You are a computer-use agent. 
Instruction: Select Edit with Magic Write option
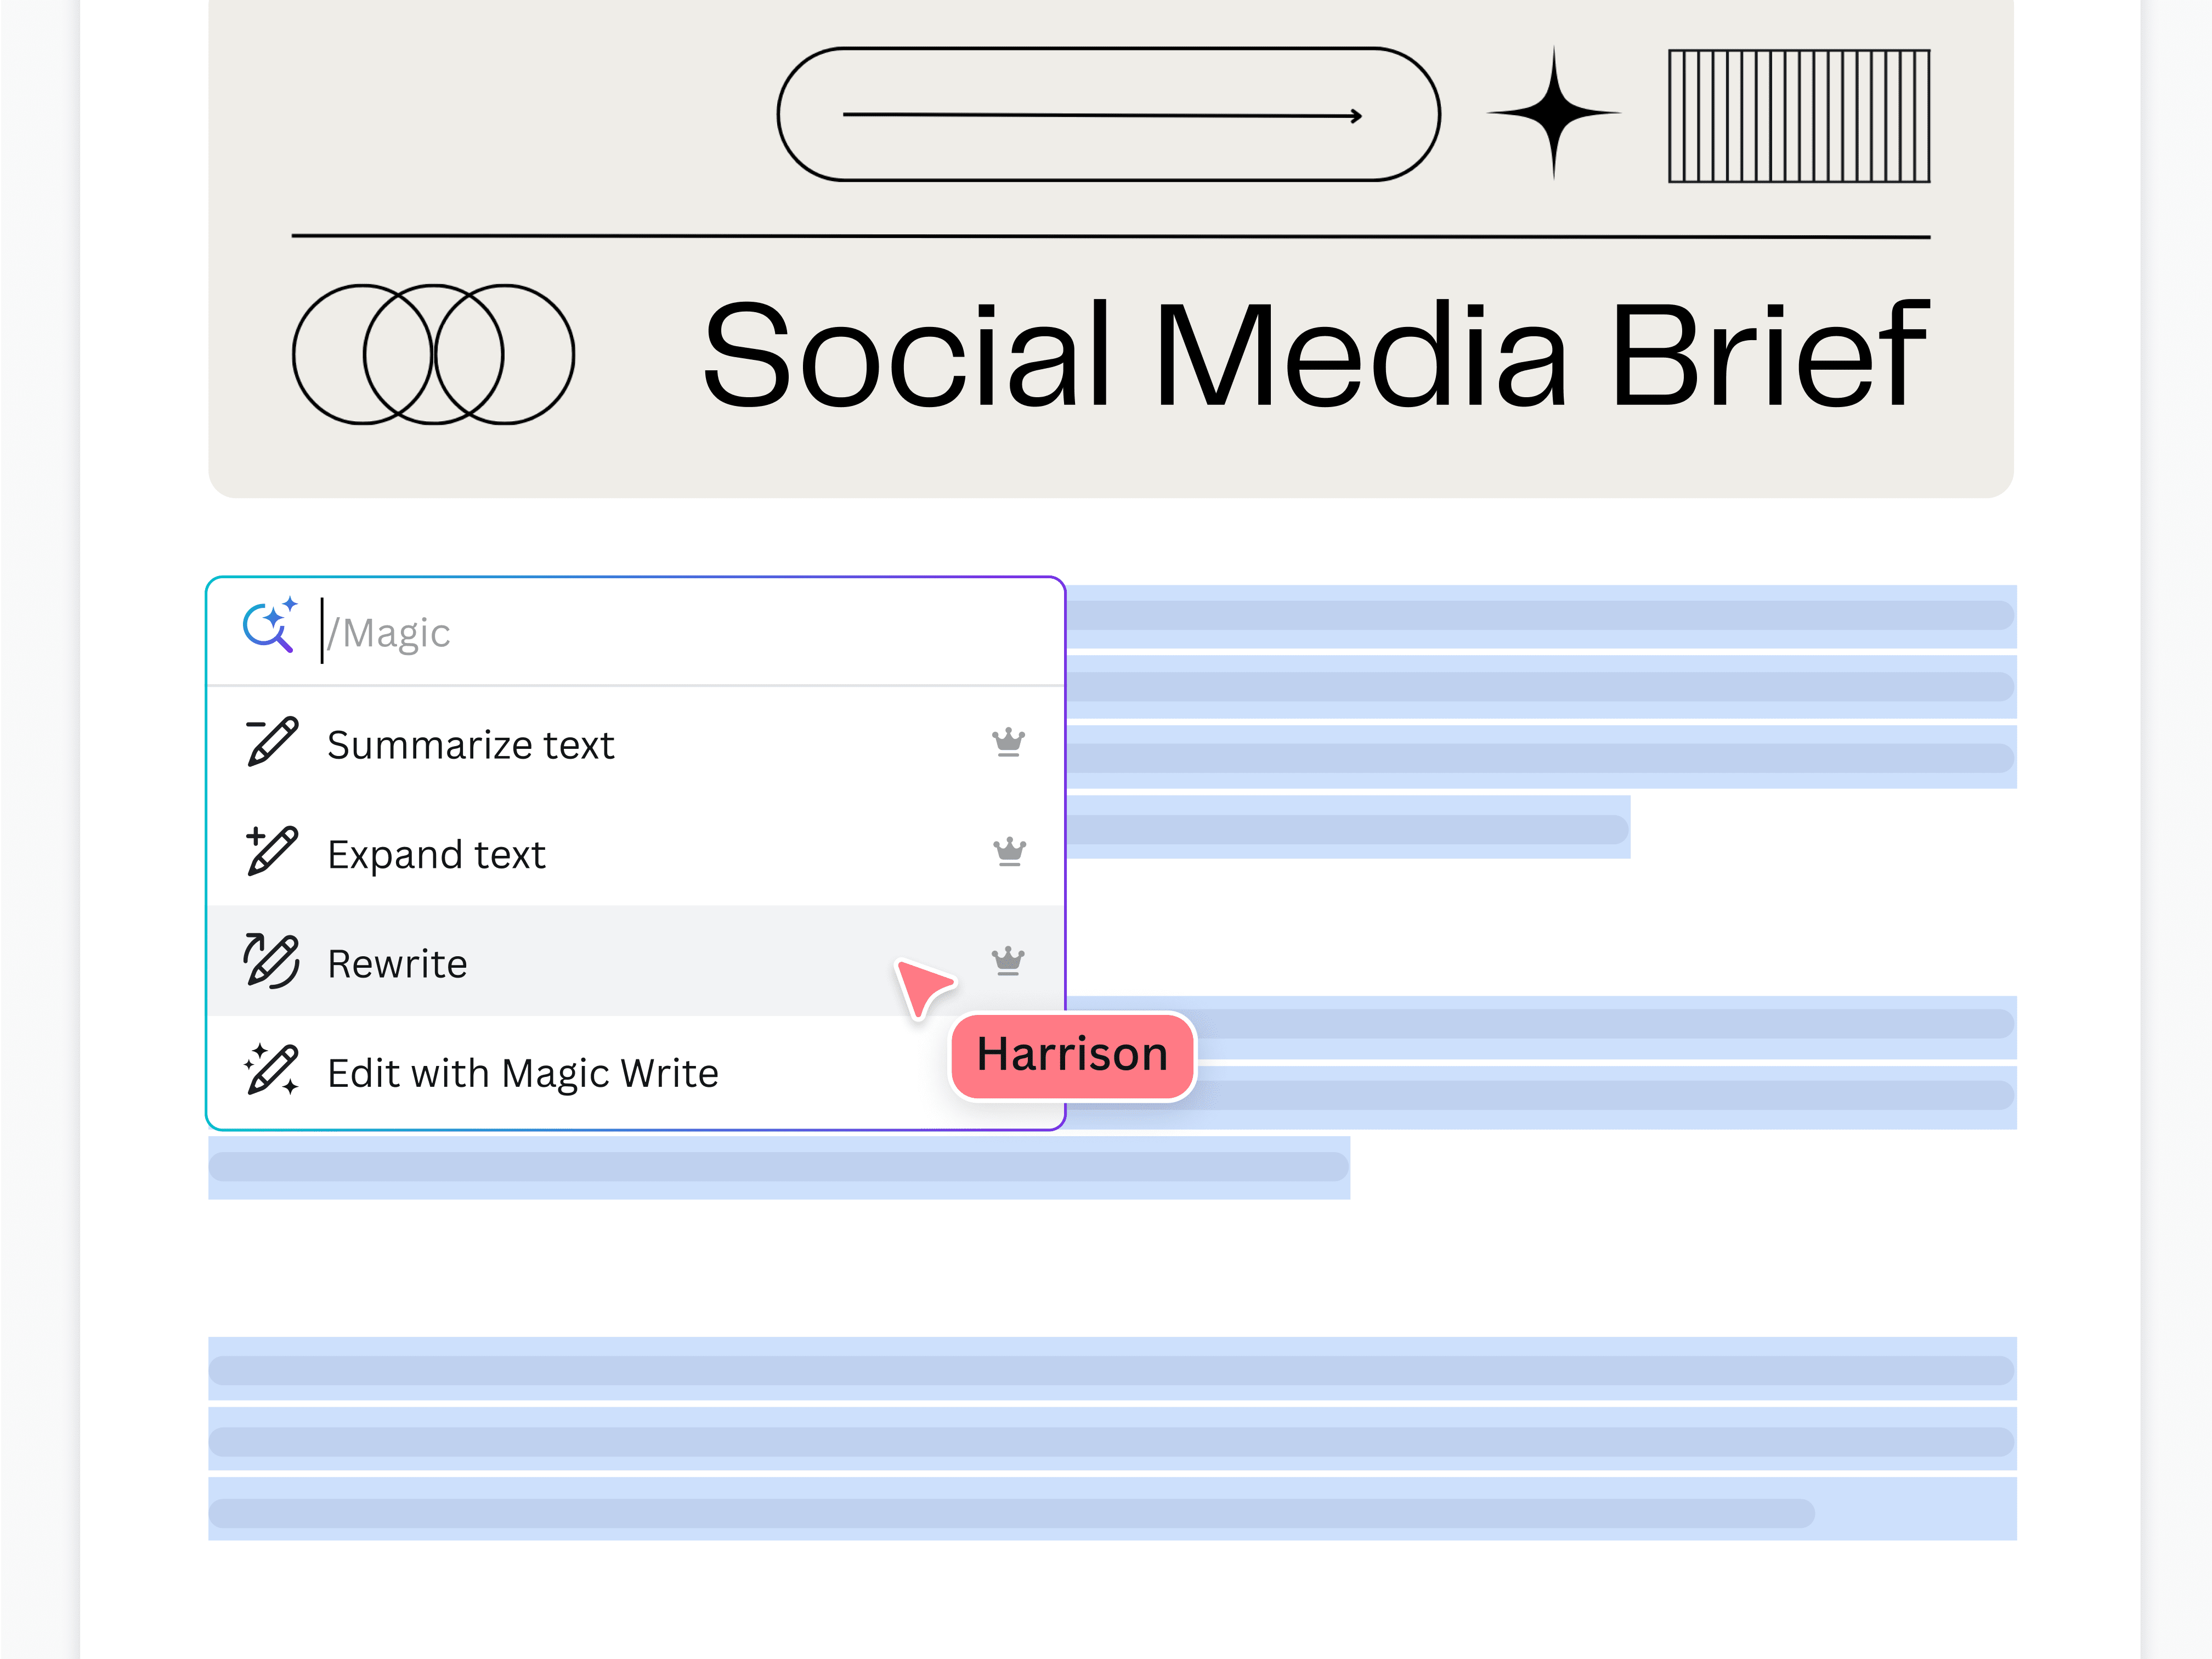click(x=523, y=1072)
